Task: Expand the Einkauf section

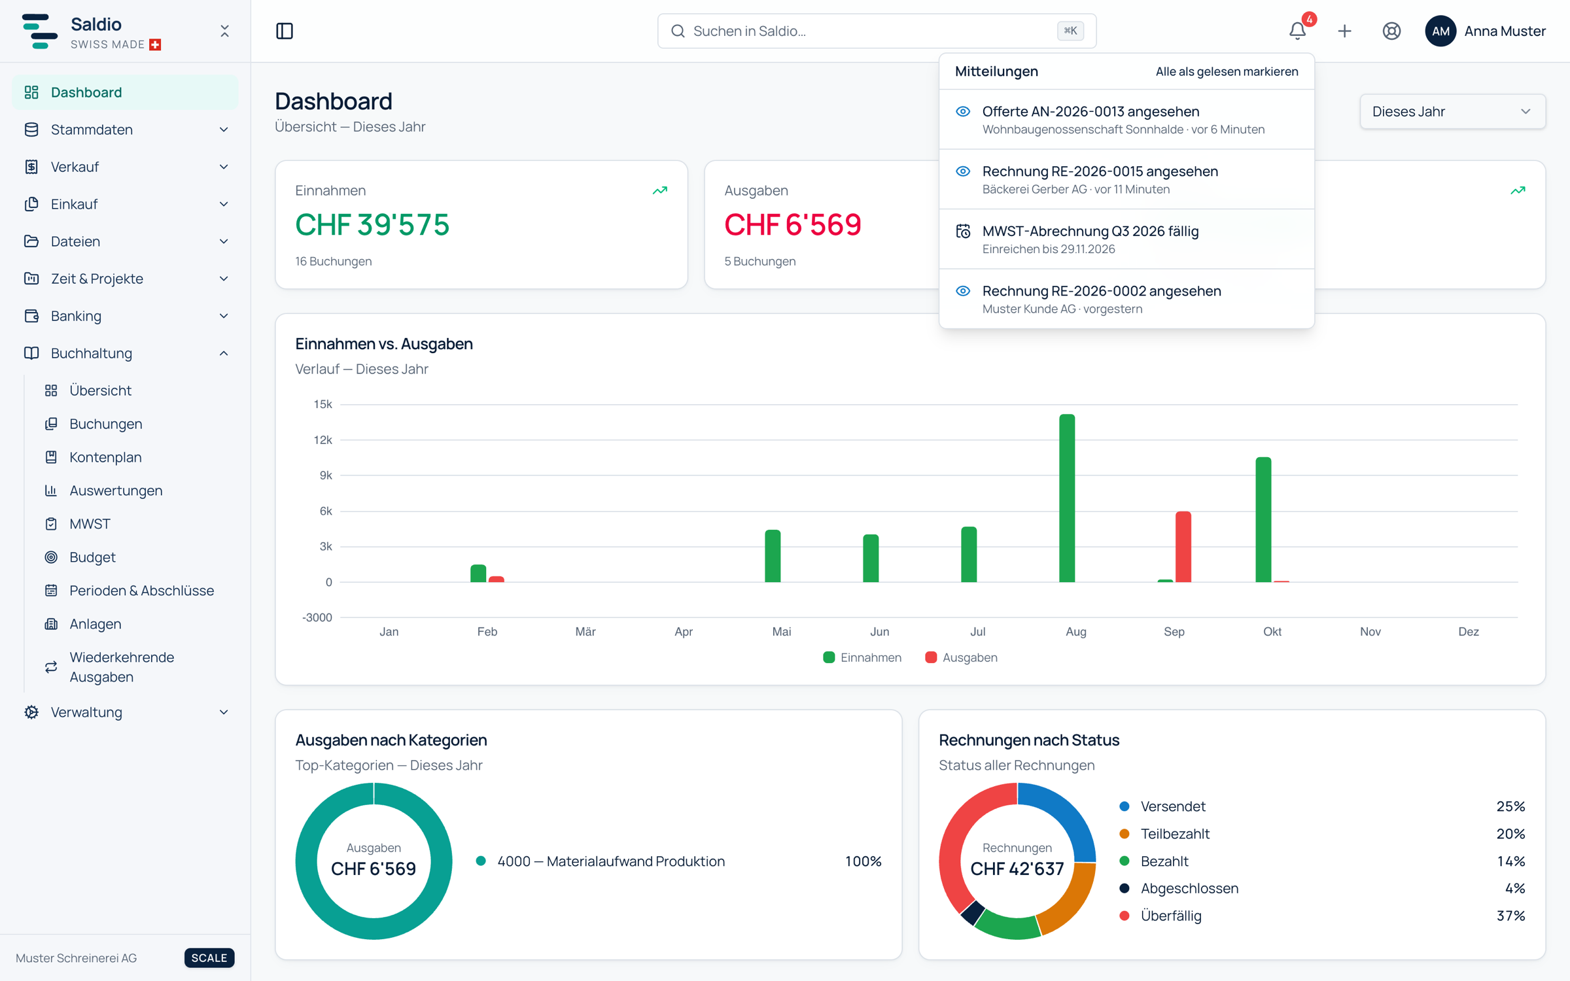Action: tap(126, 204)
